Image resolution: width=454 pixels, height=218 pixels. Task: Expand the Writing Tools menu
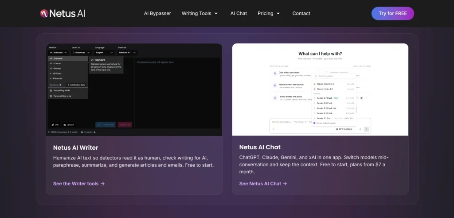(200, 13)
